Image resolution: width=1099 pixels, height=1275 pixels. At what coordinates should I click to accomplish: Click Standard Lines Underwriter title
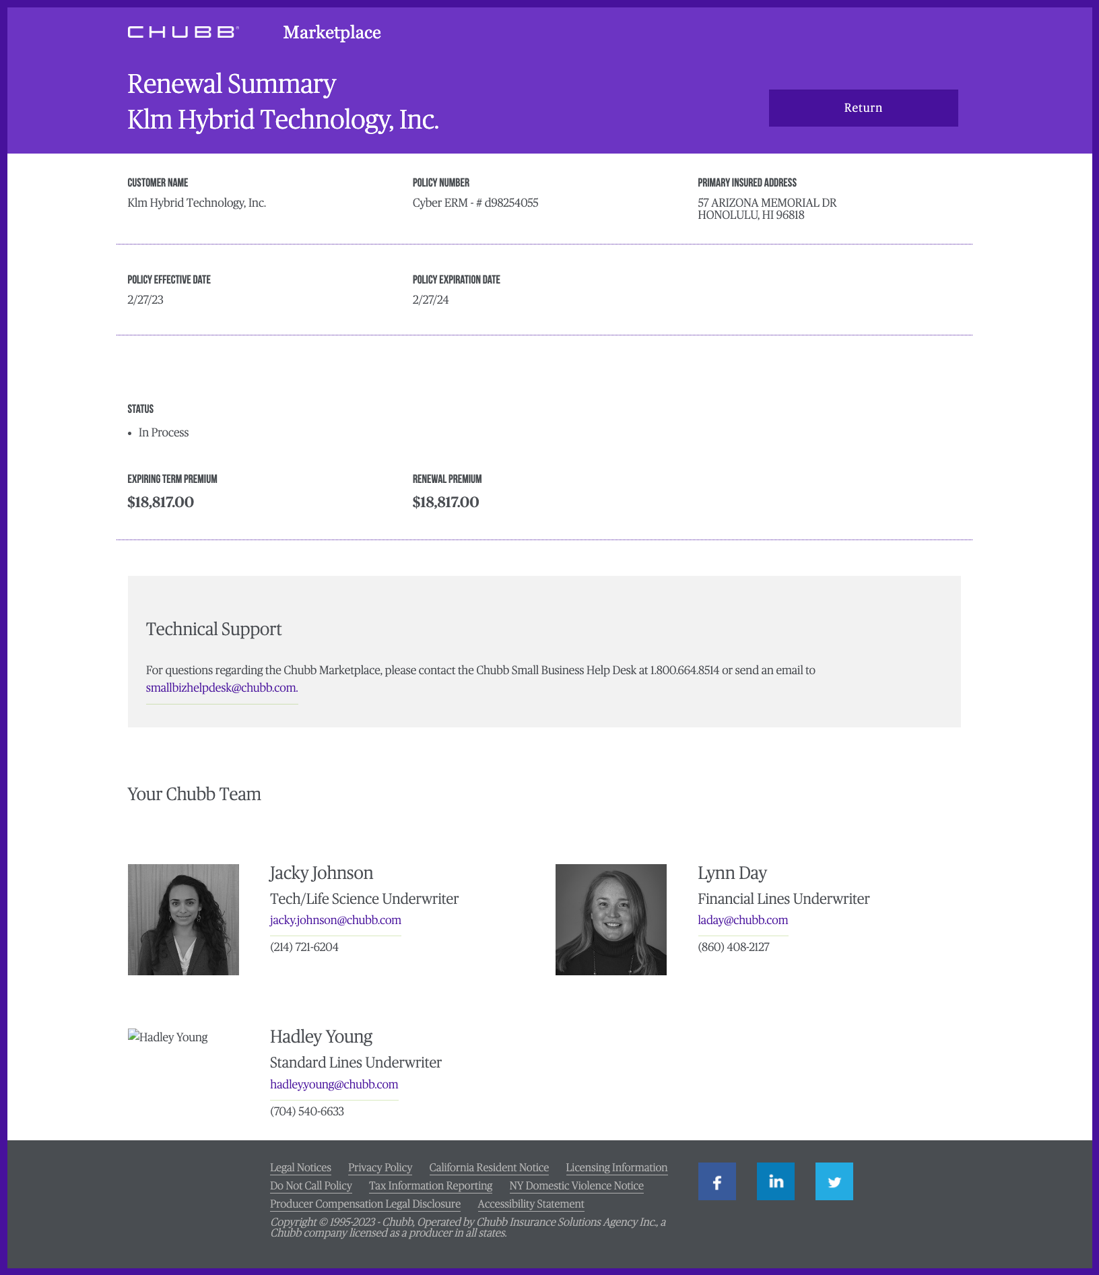coord(356,1062)
